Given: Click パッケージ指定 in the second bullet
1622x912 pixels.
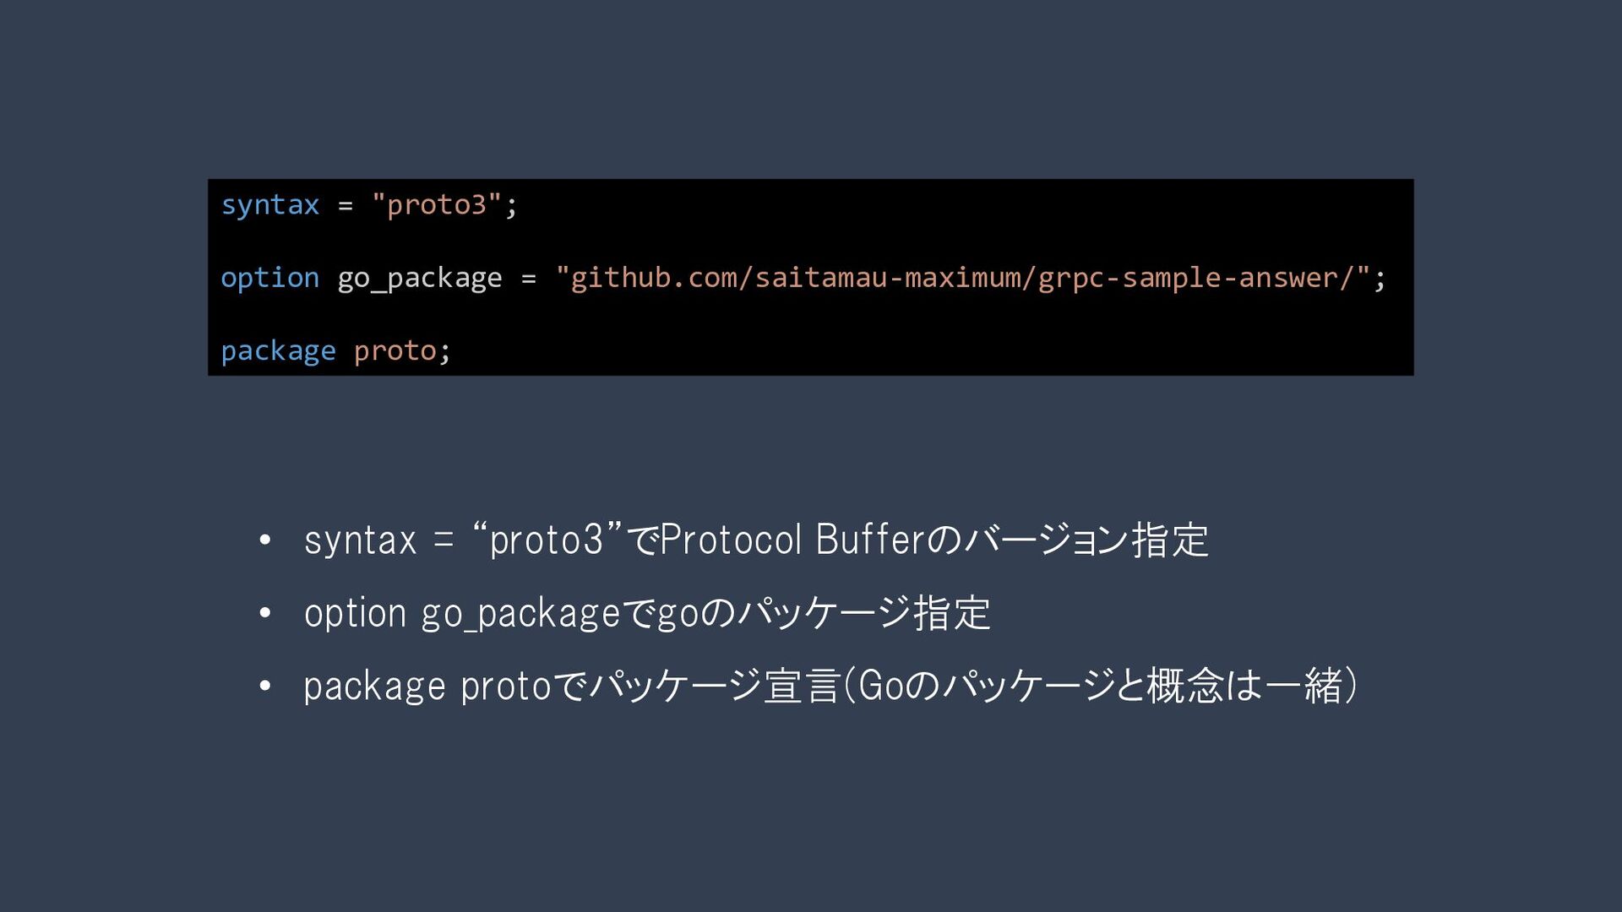Looking at the screenshot, I should point(865,613).
